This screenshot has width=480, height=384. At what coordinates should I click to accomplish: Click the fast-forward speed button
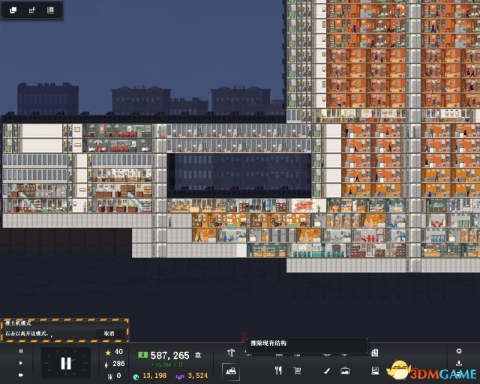coord(21,375)
